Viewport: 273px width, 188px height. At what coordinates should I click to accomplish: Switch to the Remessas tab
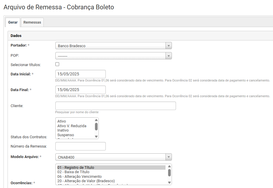32,22
